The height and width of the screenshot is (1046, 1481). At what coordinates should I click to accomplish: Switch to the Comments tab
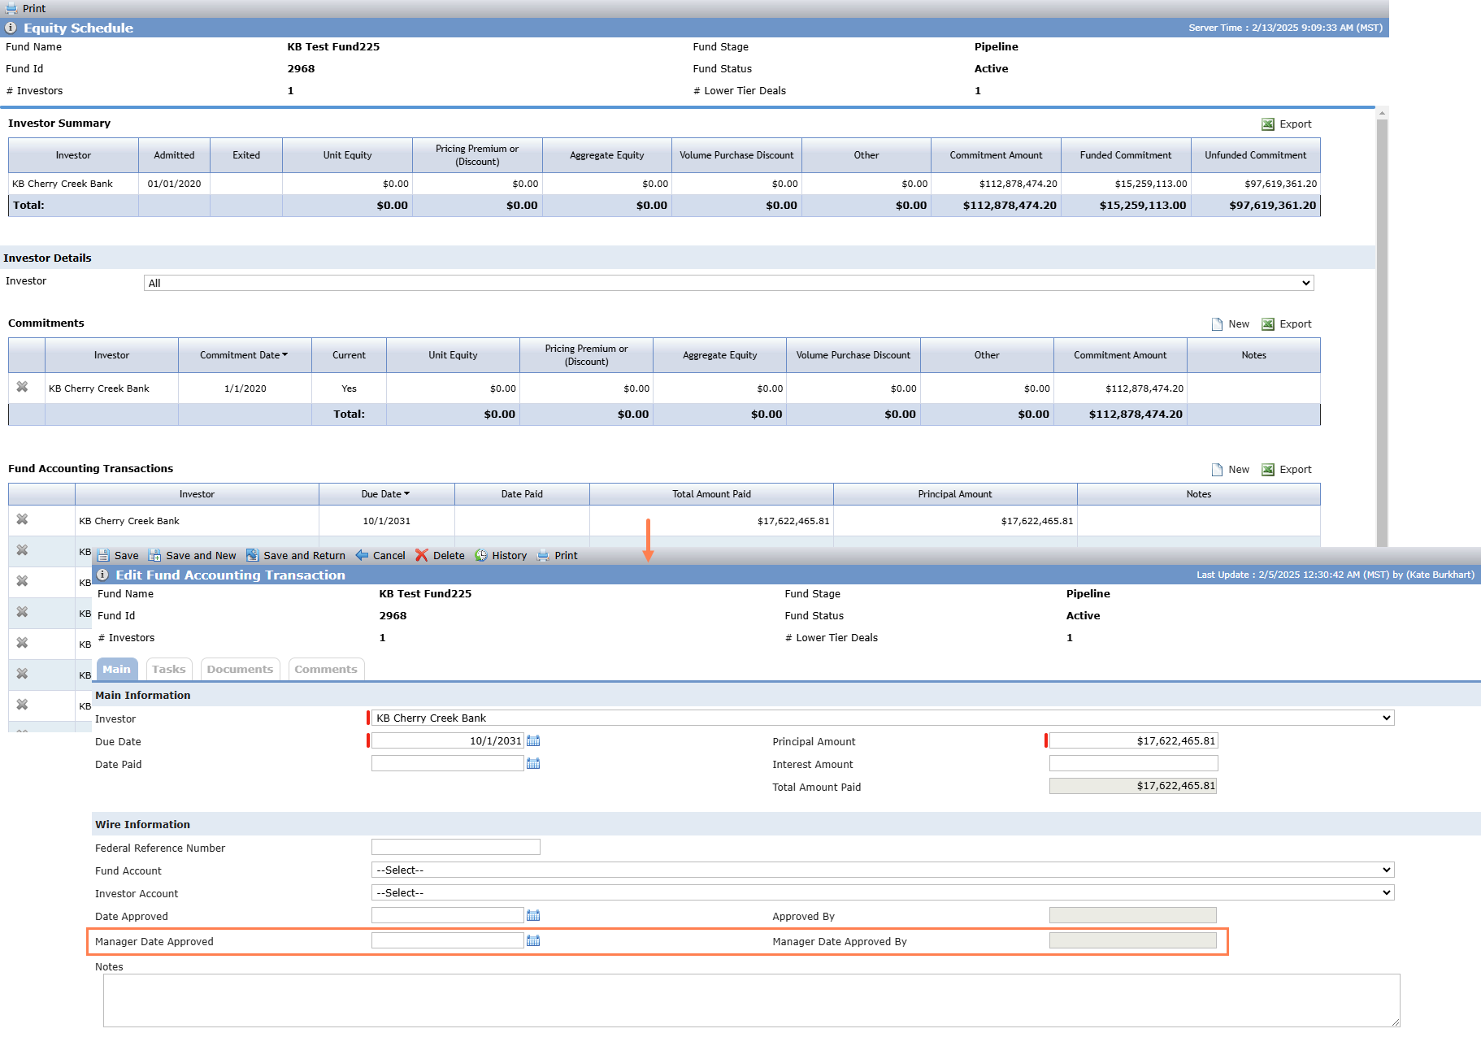[x=326, y=669]
